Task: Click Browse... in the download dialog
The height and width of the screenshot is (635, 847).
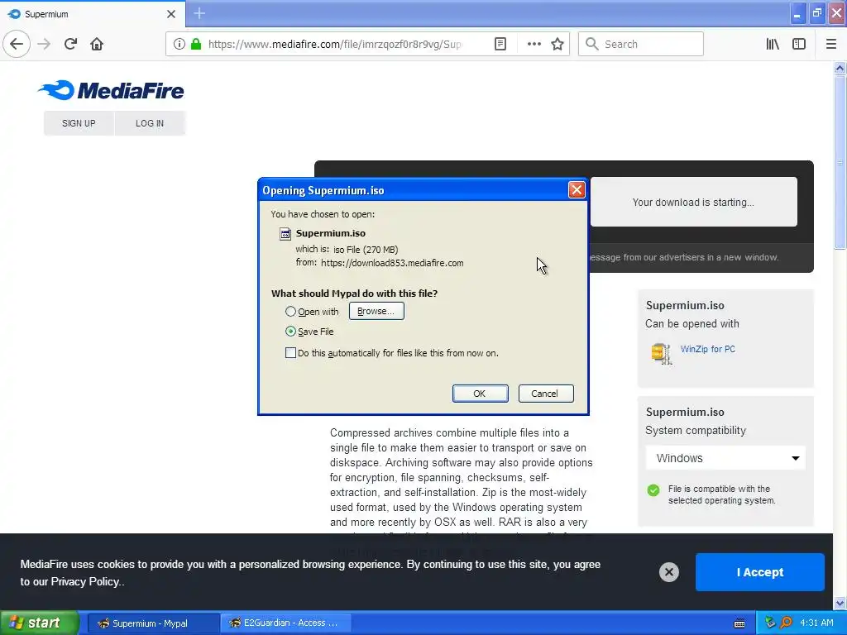Action: 376,311
